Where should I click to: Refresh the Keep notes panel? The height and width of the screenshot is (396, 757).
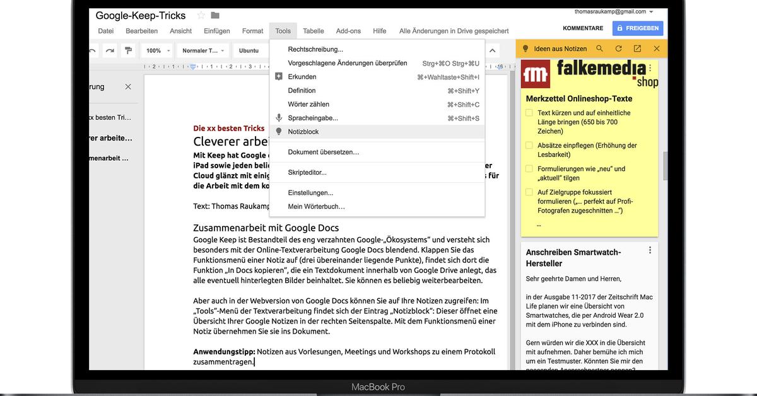(618, 49)
